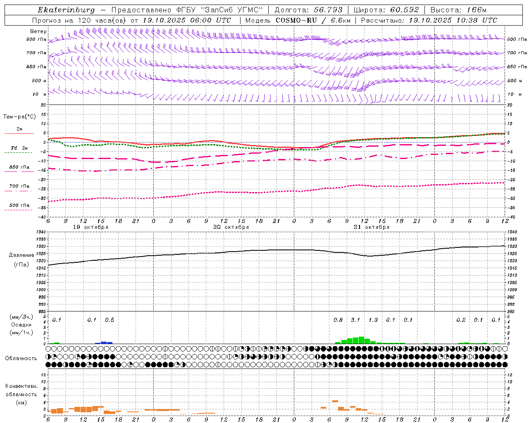The width and height of the screenshot is (529, 423).
Task: Click the "Ekaterinburg" station title
Action: 66,10
